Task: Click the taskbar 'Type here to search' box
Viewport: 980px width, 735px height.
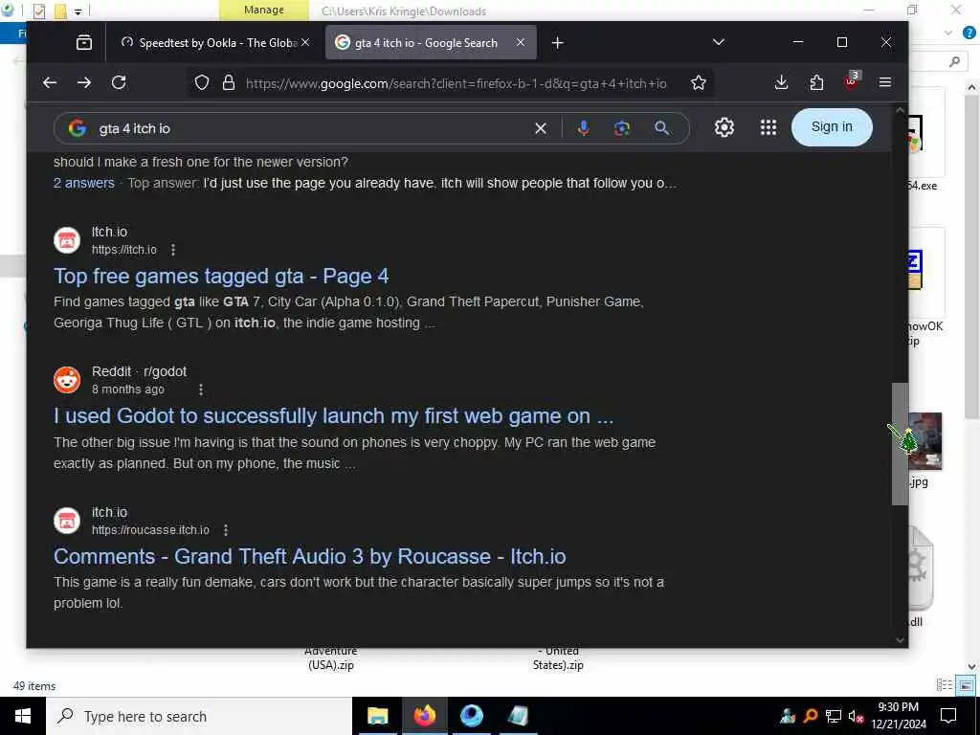Action: click(x=199, y=716)
